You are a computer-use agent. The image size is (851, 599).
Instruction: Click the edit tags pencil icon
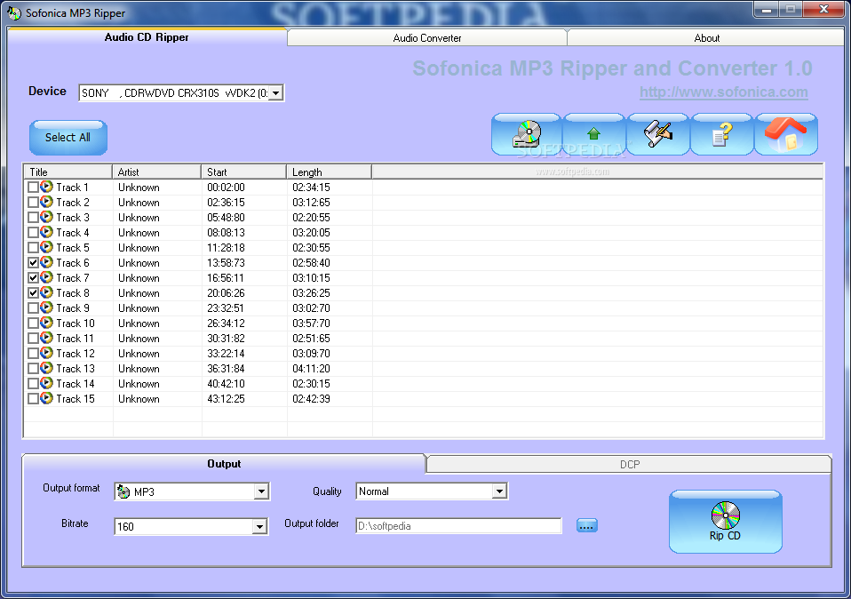(x=657, y=134)
